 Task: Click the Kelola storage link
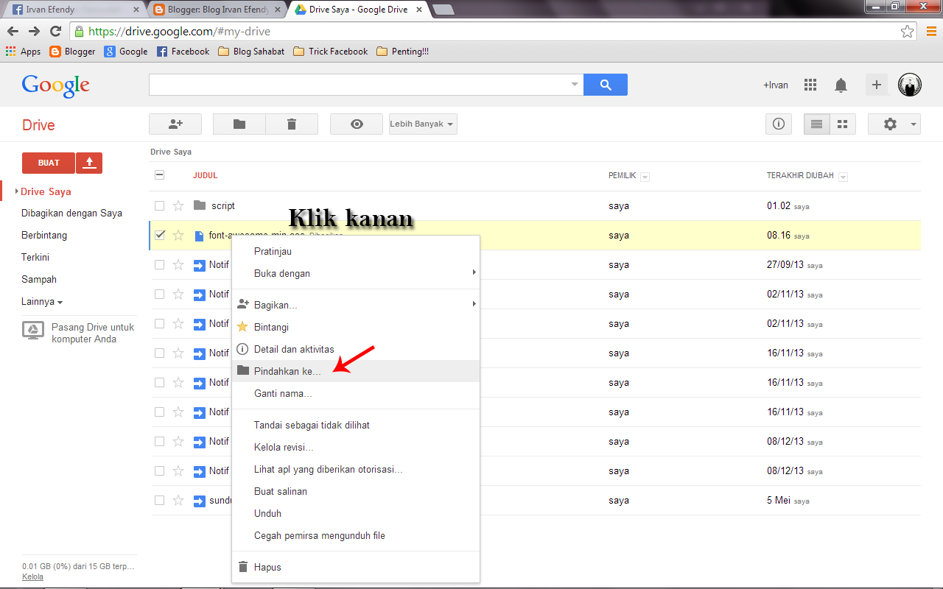[x=32, y=576]
